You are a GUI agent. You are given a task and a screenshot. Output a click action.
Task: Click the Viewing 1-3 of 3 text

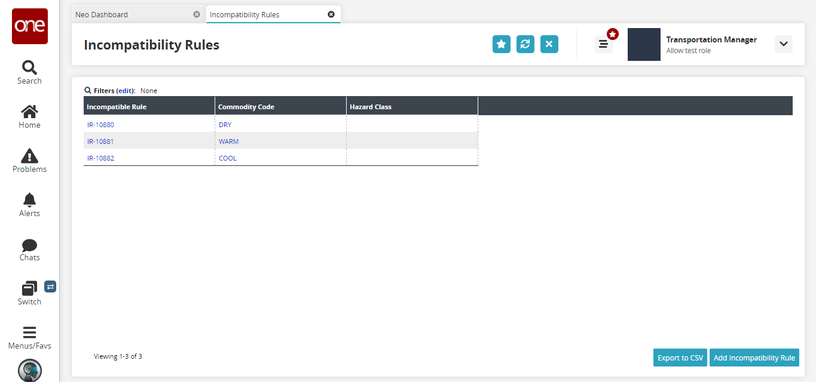click(x=118, y=356)
